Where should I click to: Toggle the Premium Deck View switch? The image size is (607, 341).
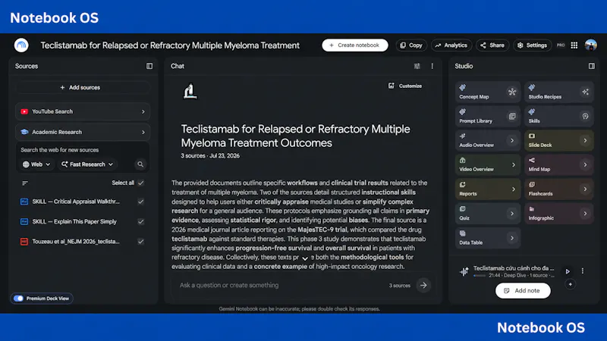coord(18,299)
